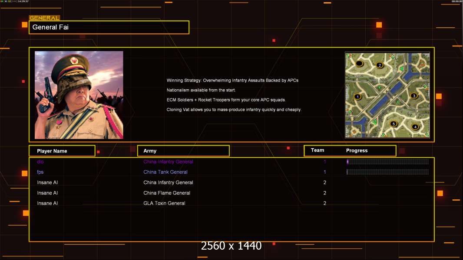The image size is (463, 260).
Task: Click the Player Name column header
Action: 62,151
